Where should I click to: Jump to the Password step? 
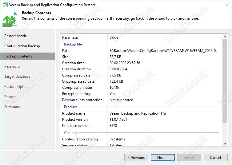pyautogui.click(x=12, y=66)
